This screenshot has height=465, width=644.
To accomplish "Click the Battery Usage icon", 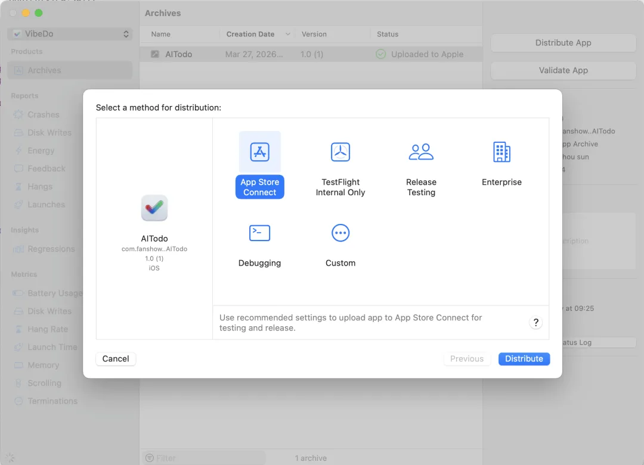I will 18,293.
